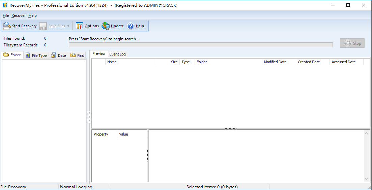Viewport: 372px width, 190px height.
Task: Click the Value column header
Action: [132, 134]
